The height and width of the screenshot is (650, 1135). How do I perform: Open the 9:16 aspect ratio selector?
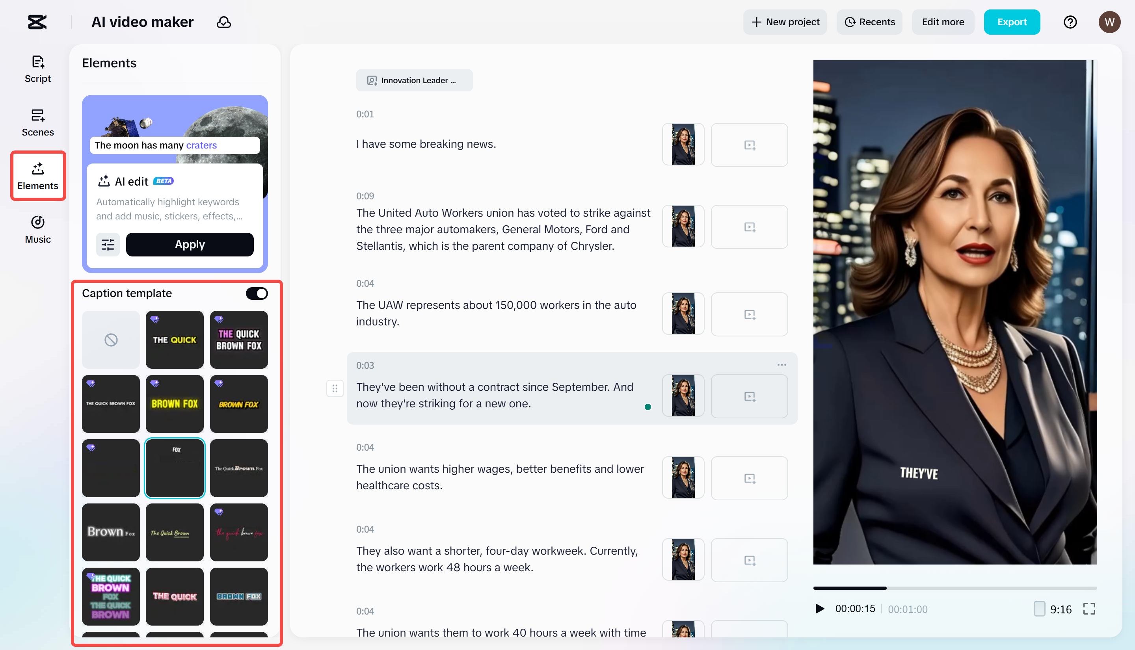click(1053, 609)
